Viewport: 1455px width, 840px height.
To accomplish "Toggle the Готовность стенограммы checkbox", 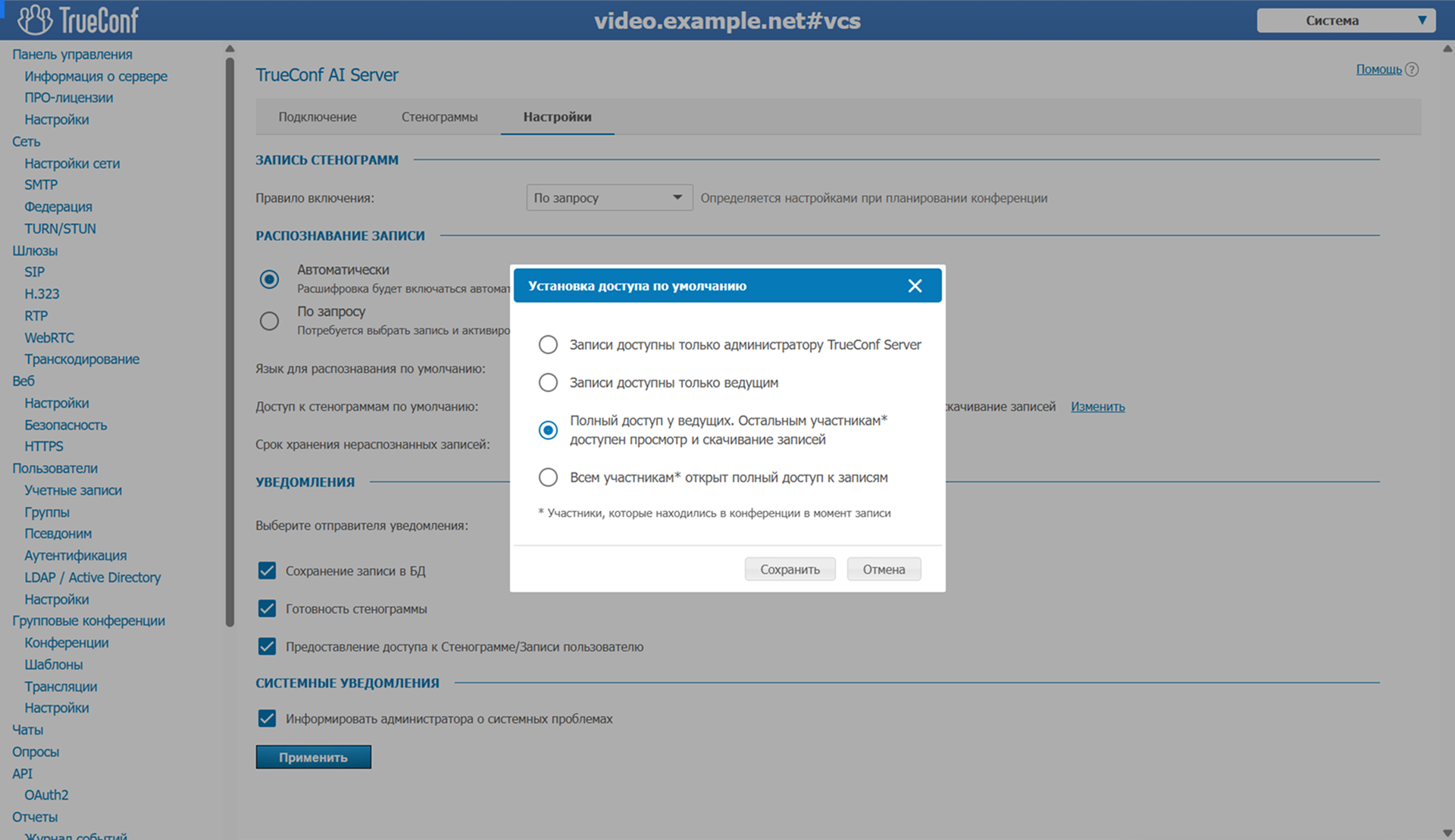I will pyautogui.click(x=267, y=609).
